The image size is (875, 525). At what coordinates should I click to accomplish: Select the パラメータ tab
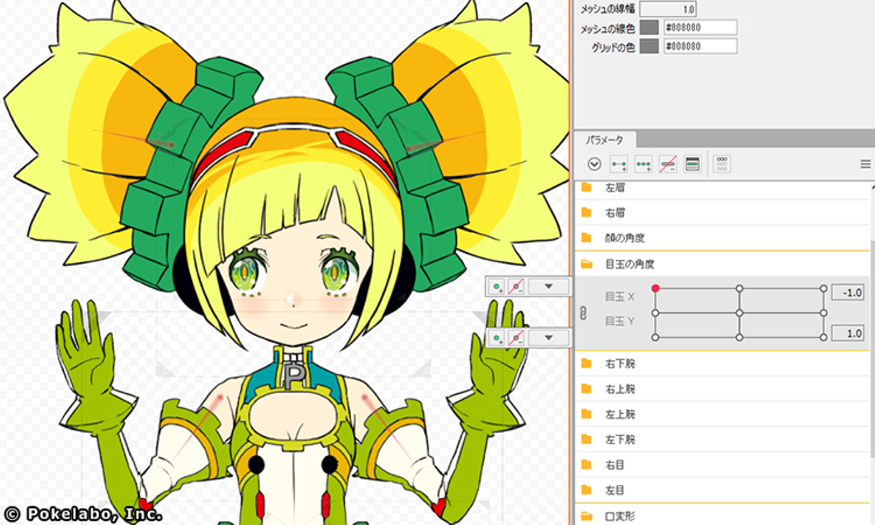click(604, 140)
